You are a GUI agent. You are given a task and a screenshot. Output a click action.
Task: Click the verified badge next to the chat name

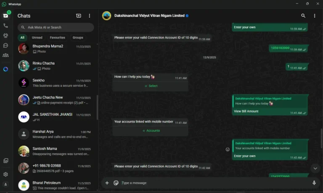coord(187,16)
